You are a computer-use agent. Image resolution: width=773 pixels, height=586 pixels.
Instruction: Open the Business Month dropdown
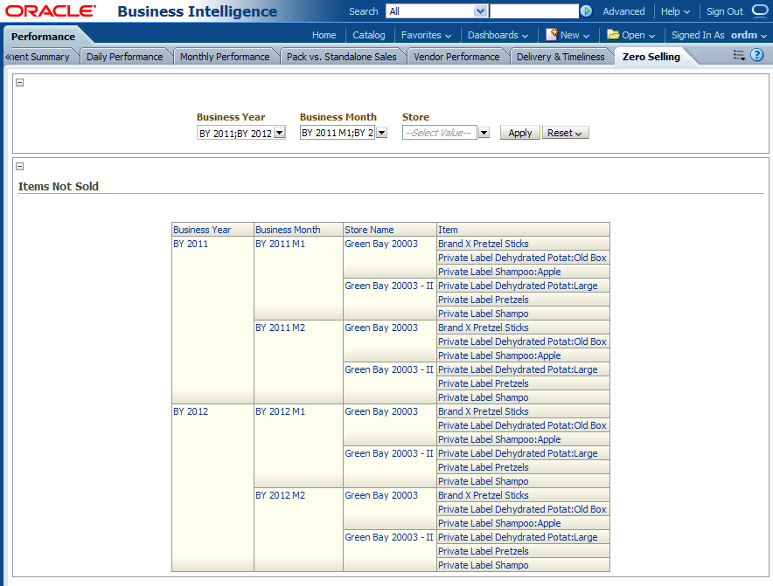381,133
